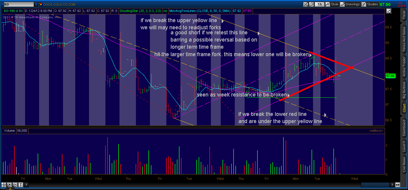Image resolution: width=408 pixels, height=190 pixels.
Task: Change the 1h timeframe button
Action: coord(320,4)
